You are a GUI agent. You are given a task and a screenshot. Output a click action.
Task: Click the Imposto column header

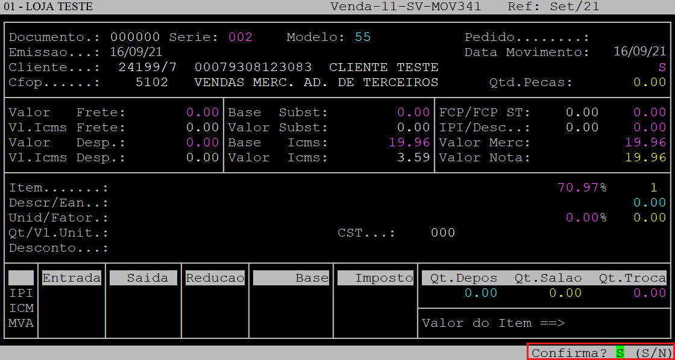376,278
